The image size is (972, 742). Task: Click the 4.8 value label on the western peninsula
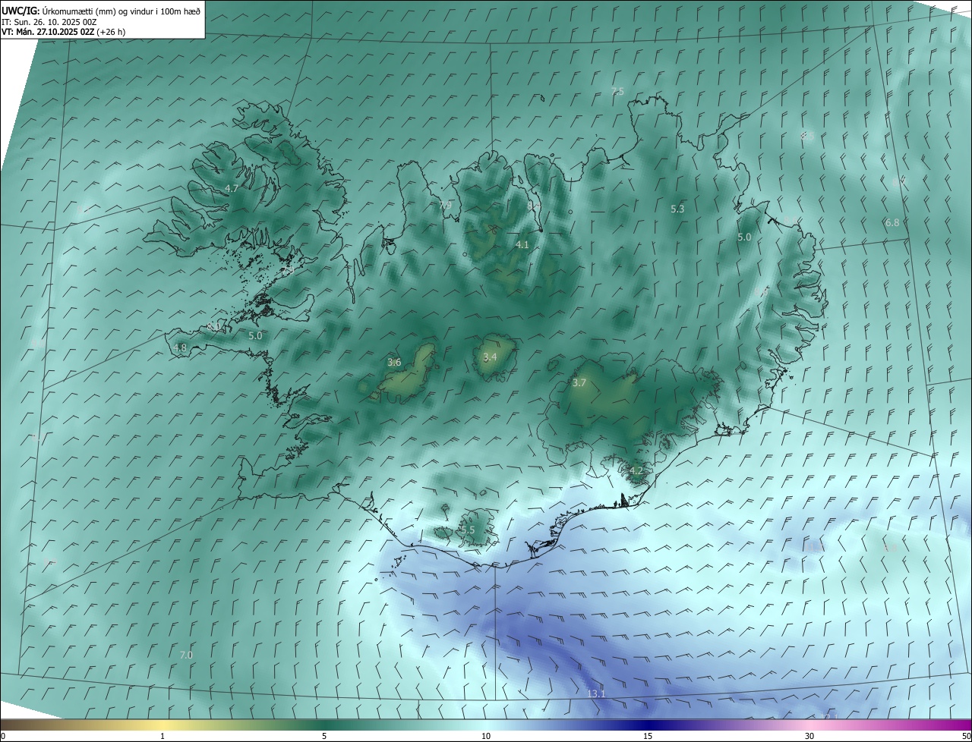pyautogui.click(x=180, y=347)
